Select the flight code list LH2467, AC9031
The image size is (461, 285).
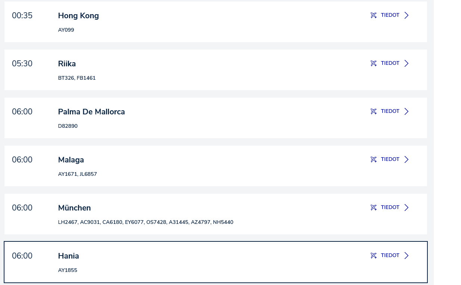point(146,222)
